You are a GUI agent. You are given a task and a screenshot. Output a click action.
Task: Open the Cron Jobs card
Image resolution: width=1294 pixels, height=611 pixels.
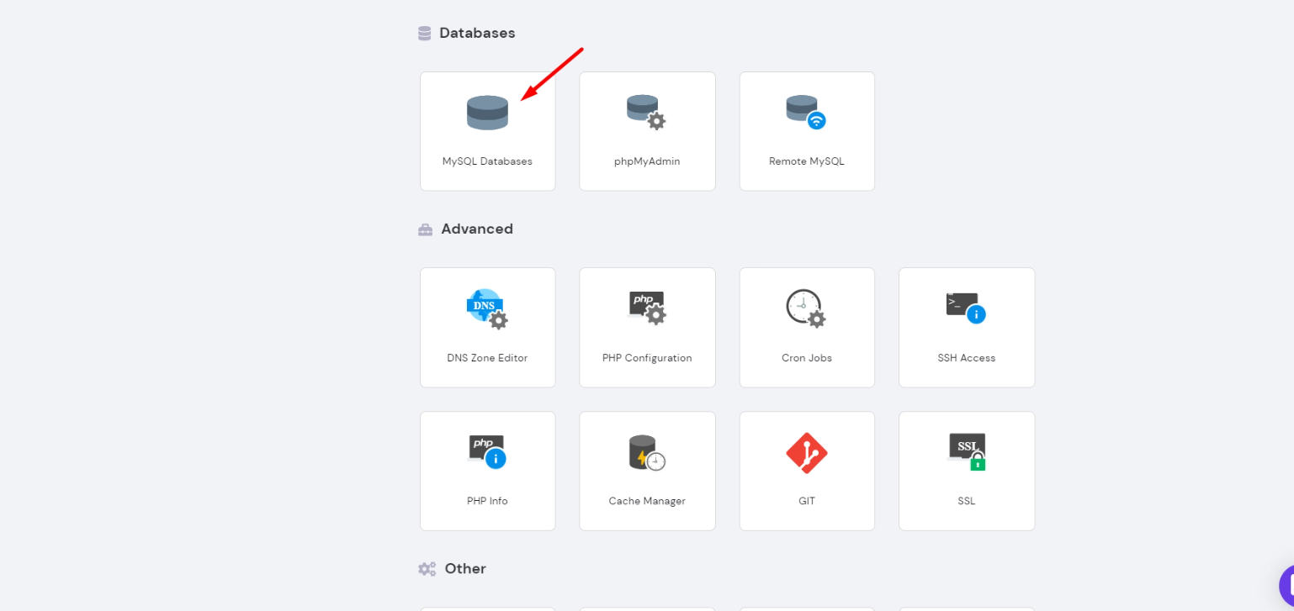click(807, 328)
